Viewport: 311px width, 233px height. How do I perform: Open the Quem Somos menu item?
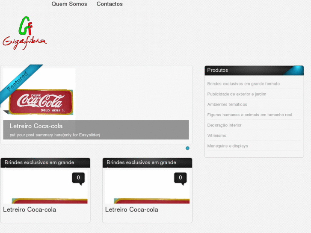[x=69, y=4]
